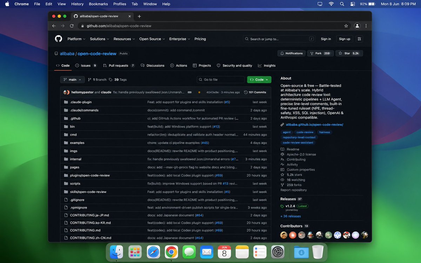Star the repository with the Star button
This screenshot has height=263, width=421.
(349, 53)
